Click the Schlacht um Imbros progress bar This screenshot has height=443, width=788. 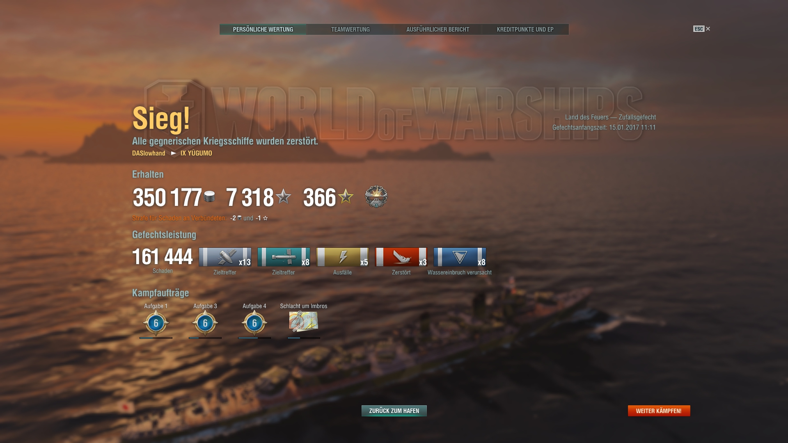(x=304, y=338)
